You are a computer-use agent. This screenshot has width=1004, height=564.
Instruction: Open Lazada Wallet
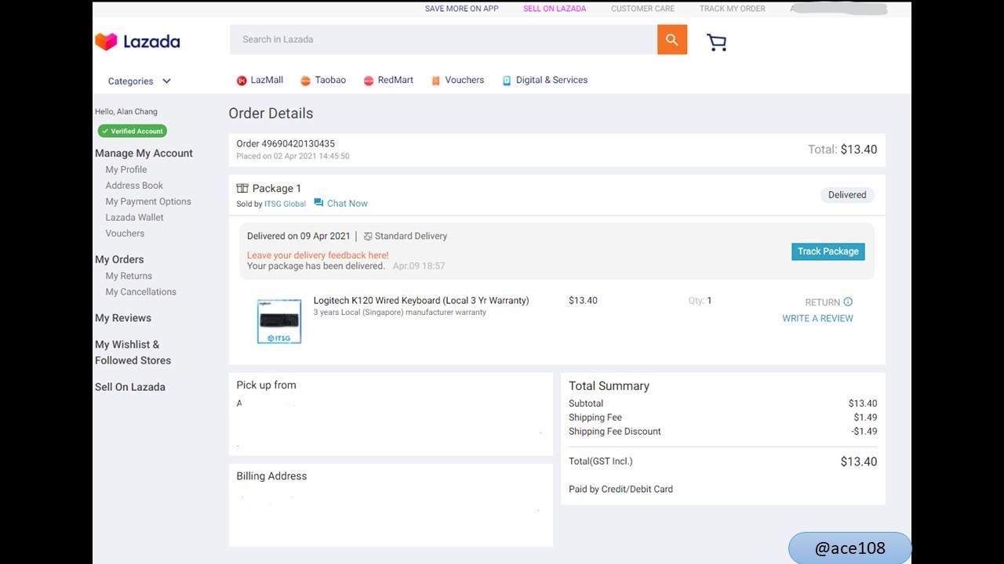point(135,217)
